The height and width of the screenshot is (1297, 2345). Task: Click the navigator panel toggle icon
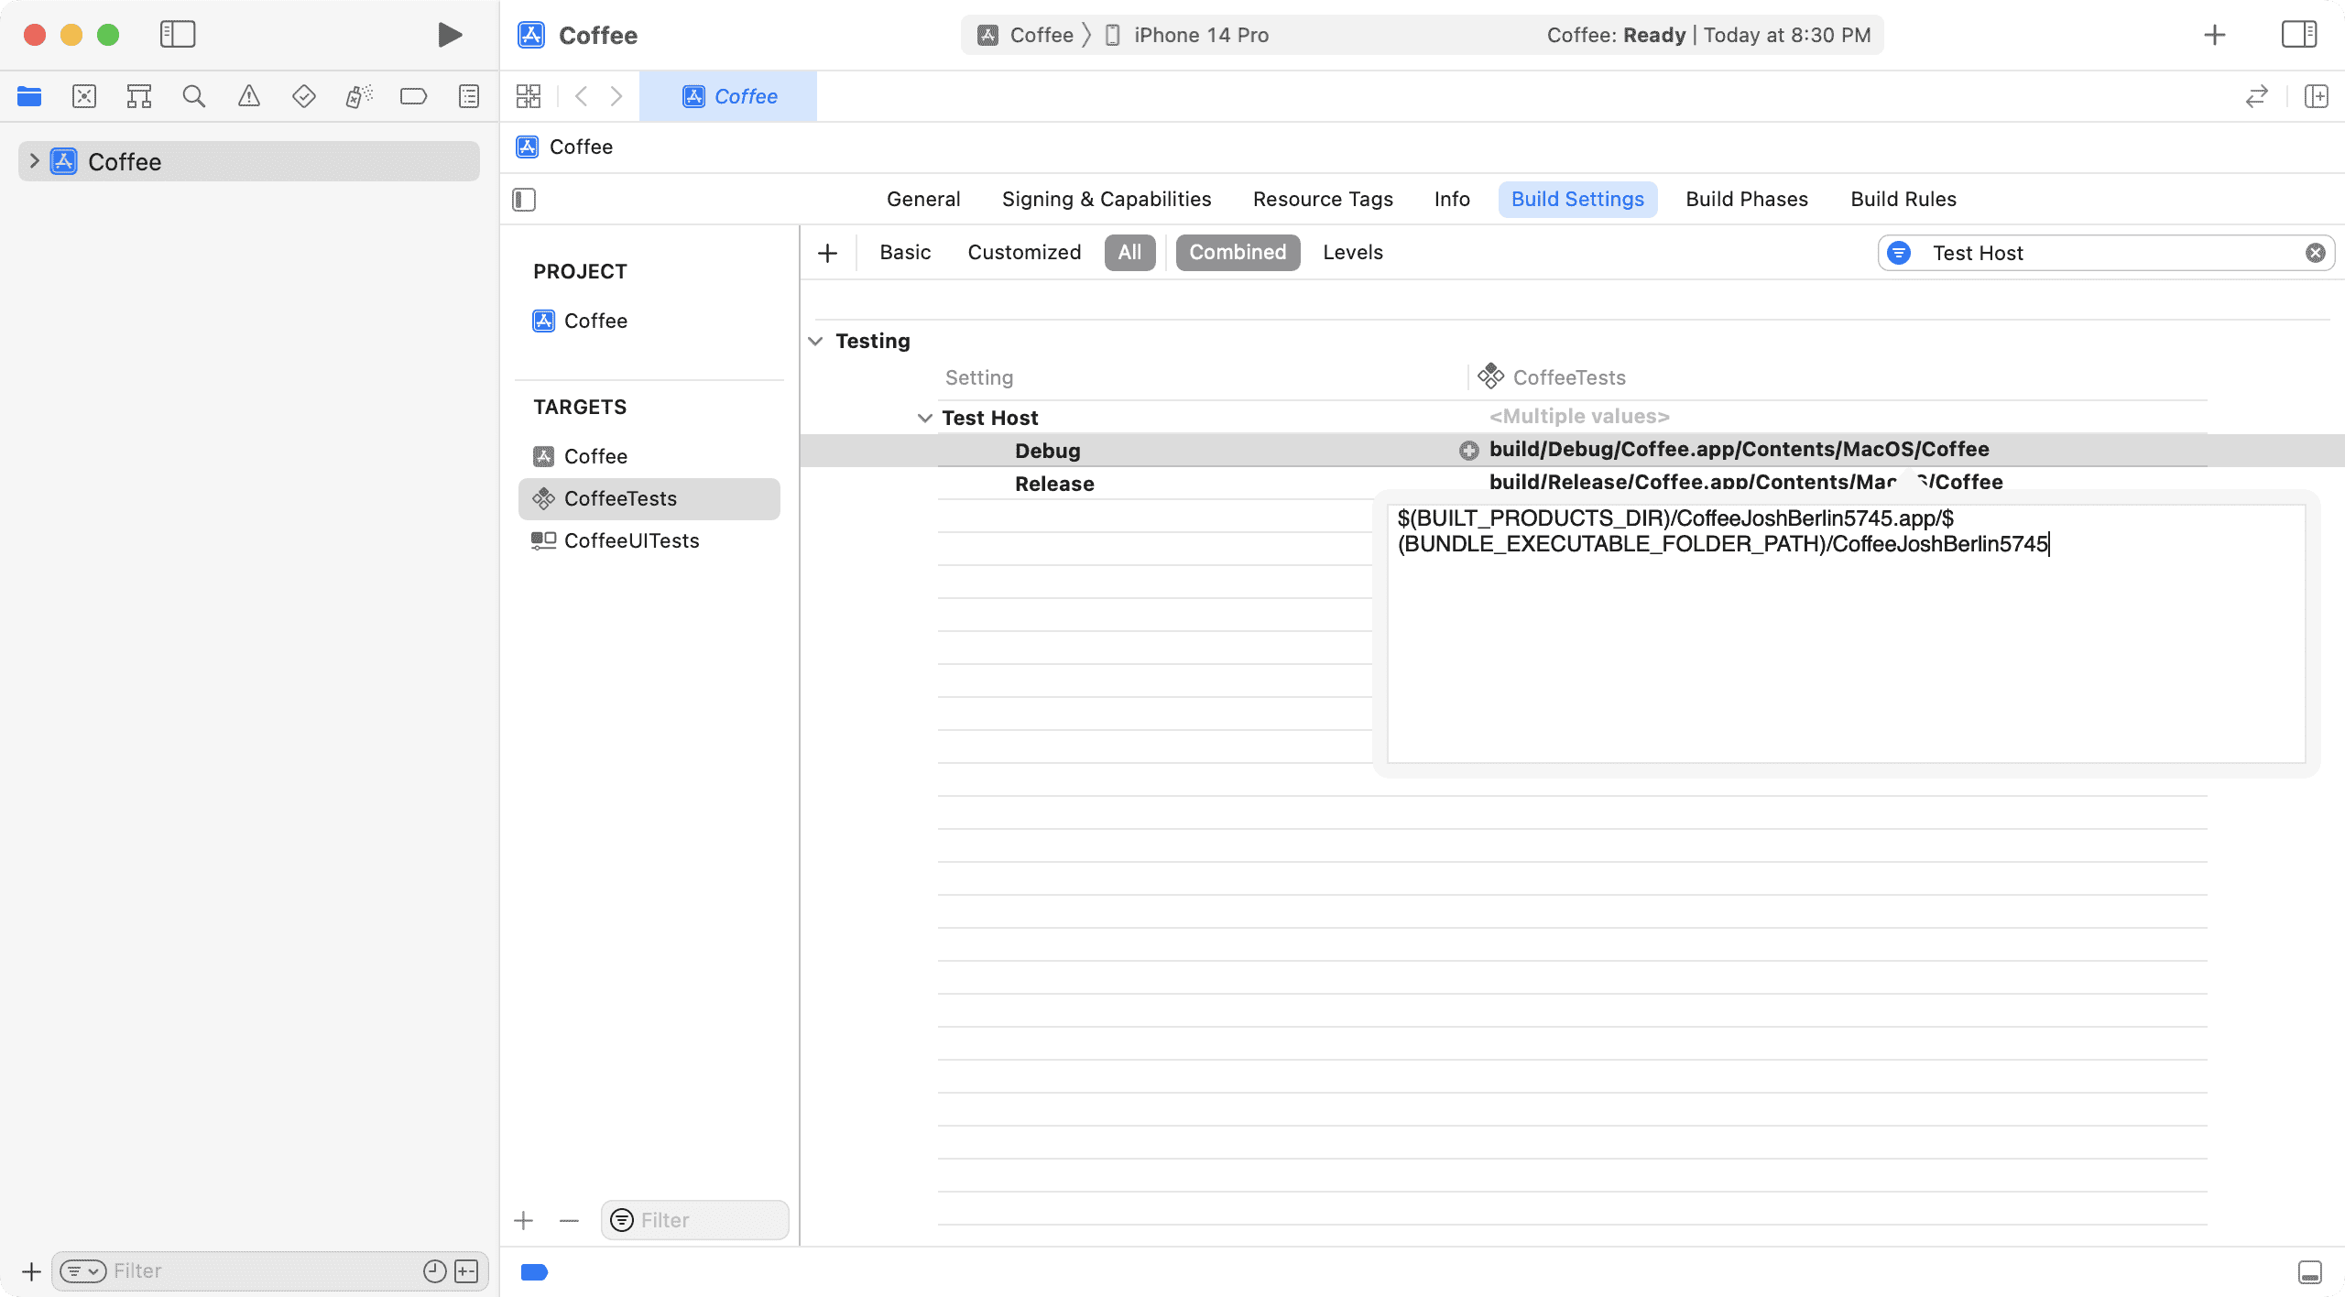coord(176,34)
